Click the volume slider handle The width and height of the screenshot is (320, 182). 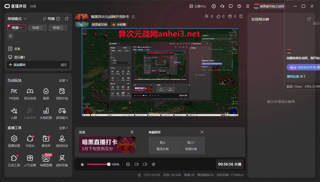point(109,164)
